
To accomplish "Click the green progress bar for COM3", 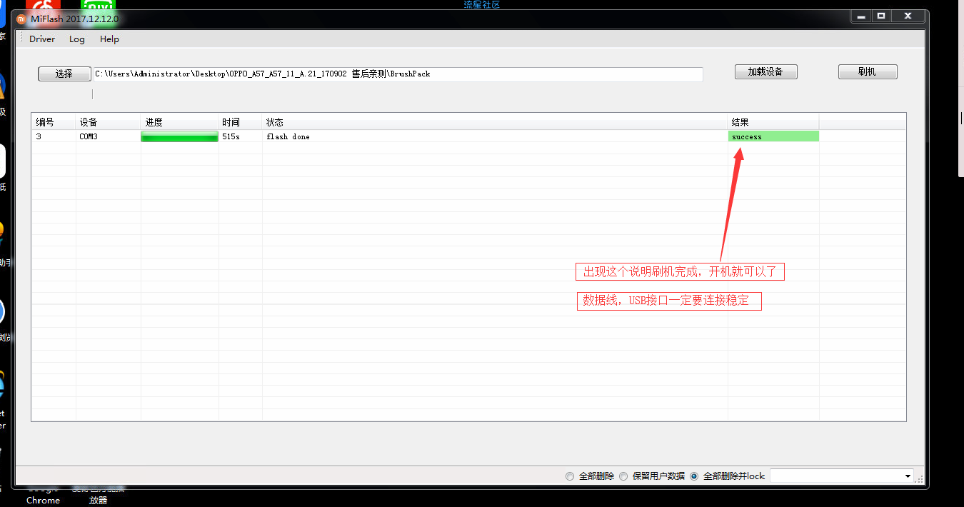I will coord(180,136).
